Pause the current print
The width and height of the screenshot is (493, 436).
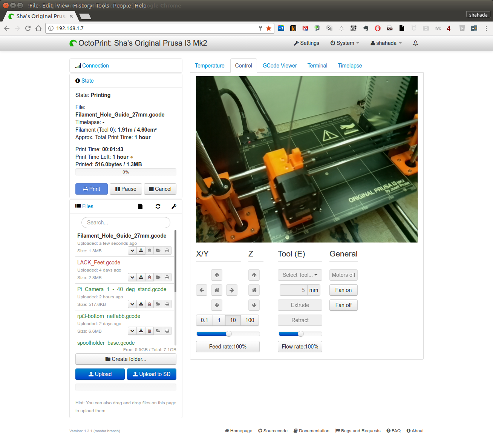click(x=126, y=189)
